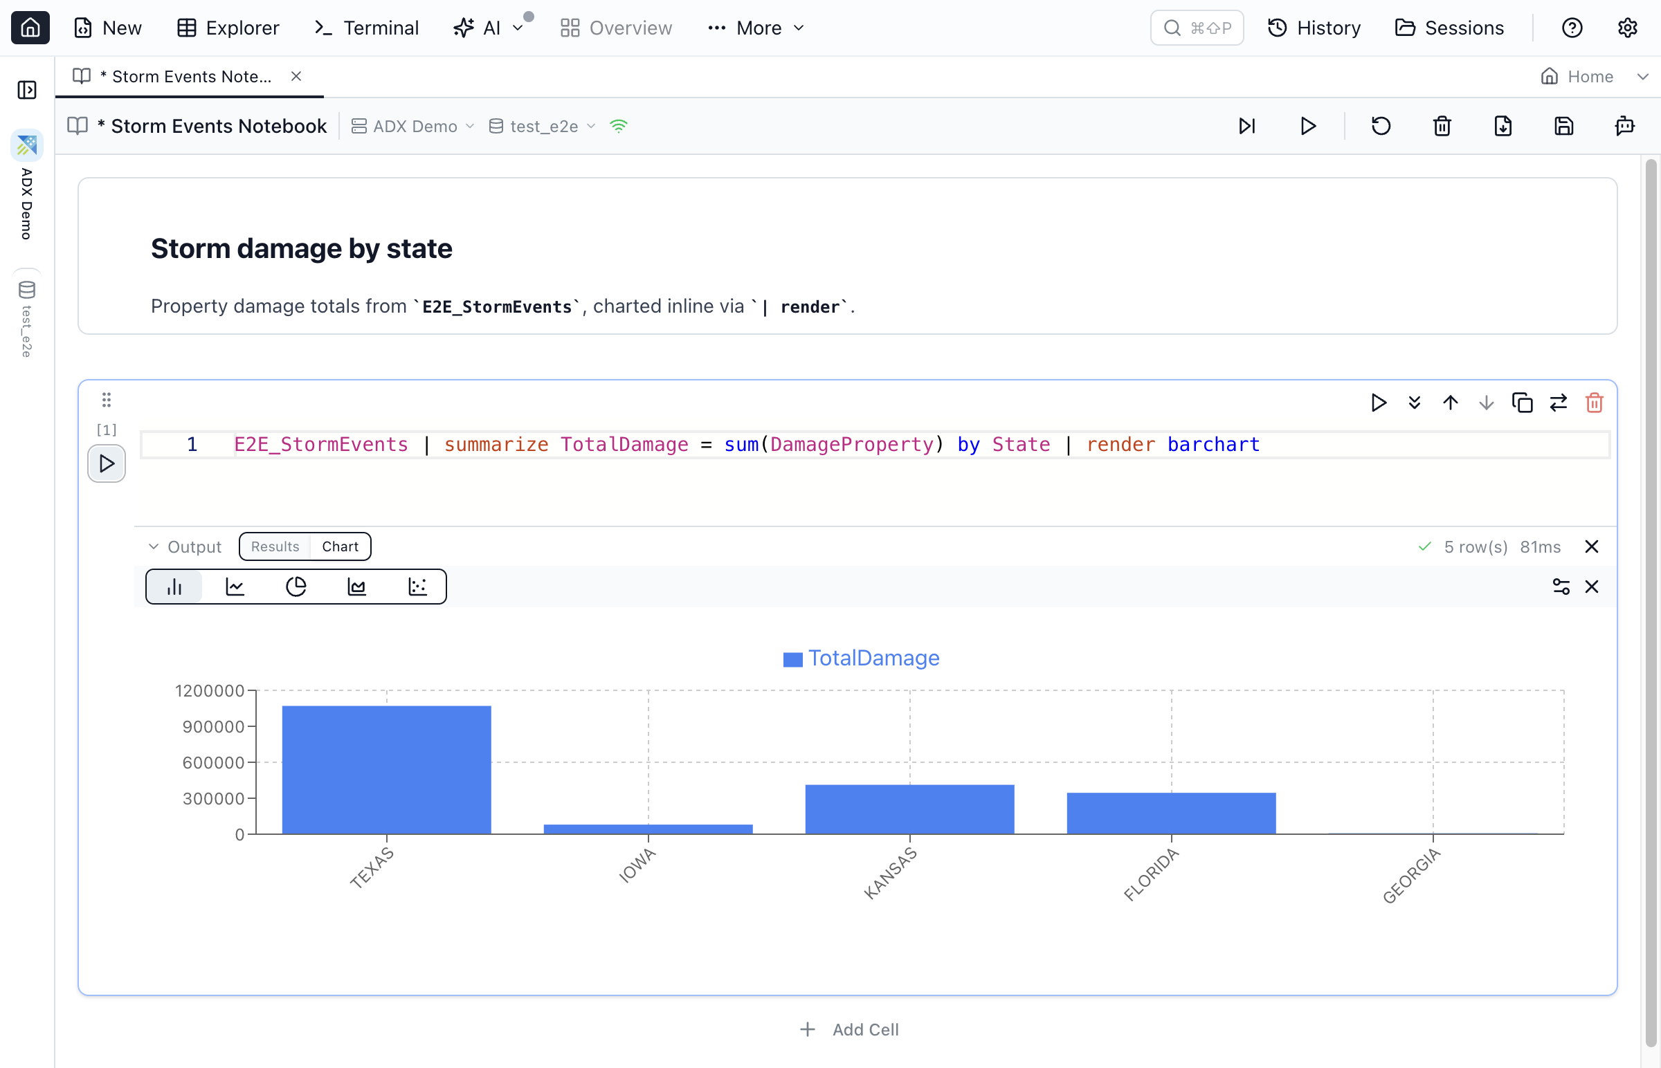Screen dimensions: 1661x1068
Task: Delete the cell with red trash
Action: (x=1595, y=403)
